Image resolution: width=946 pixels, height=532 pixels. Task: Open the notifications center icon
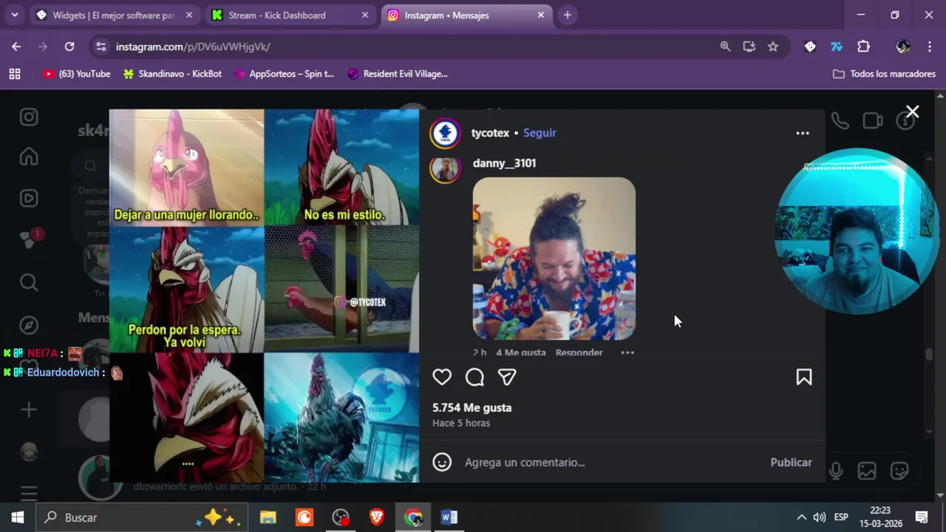[922, 517]
